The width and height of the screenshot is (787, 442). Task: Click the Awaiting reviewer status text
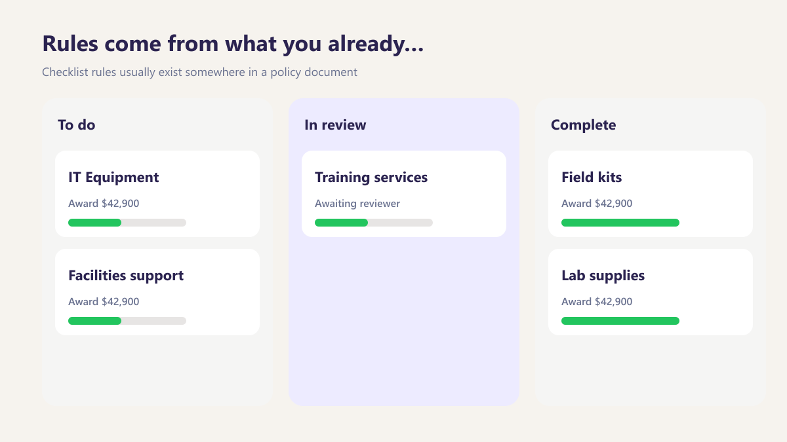pyautogui.click(x=357, y=204)
